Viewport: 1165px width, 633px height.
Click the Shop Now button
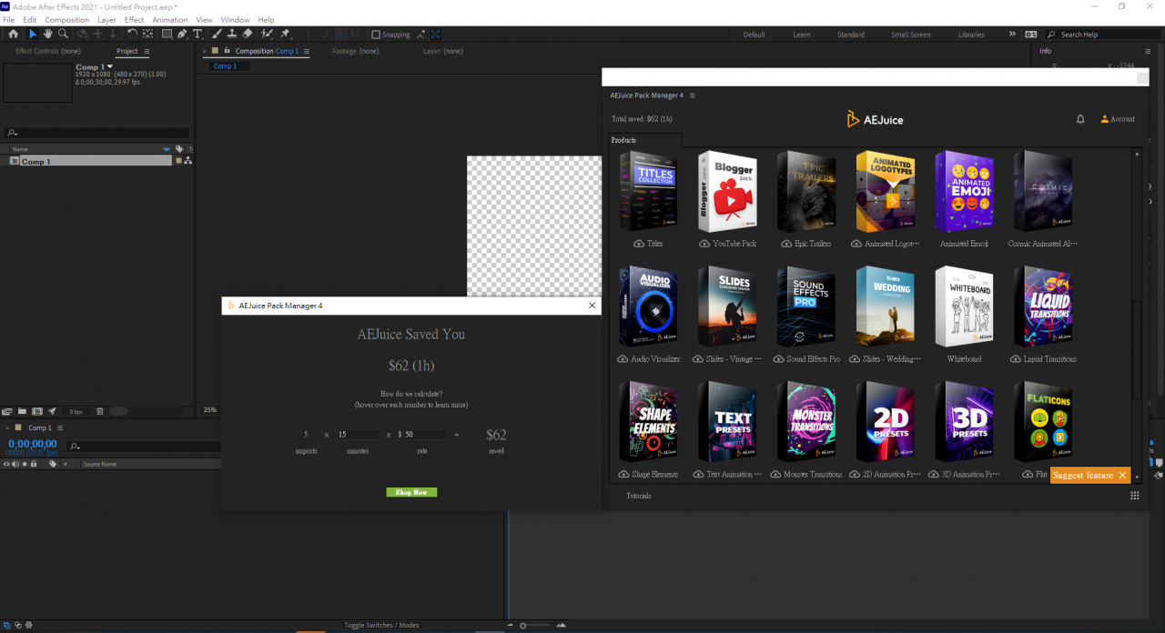[411, 492]
